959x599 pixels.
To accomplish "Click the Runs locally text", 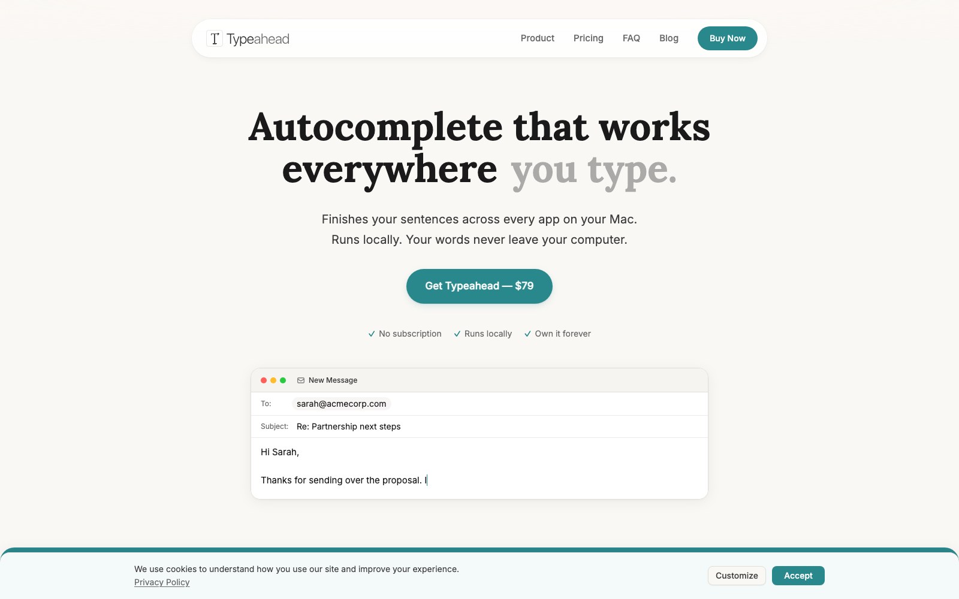I will (488, 334).
